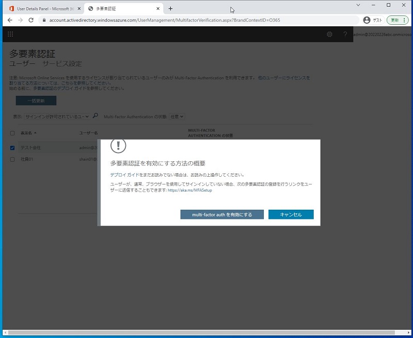Uncheck the テスト会社 row checkbox
This screenshot has height=338, width=413.
[x=12, y=148]
